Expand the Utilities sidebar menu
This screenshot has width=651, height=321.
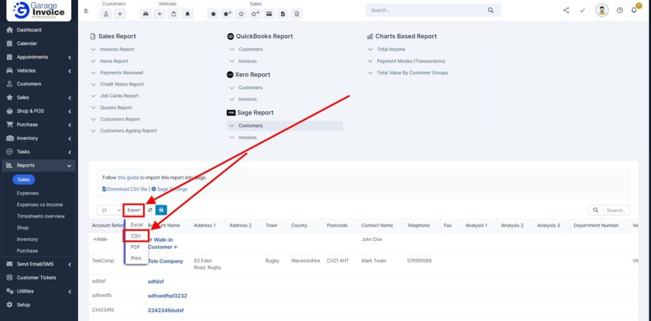(x=39, y=291)
